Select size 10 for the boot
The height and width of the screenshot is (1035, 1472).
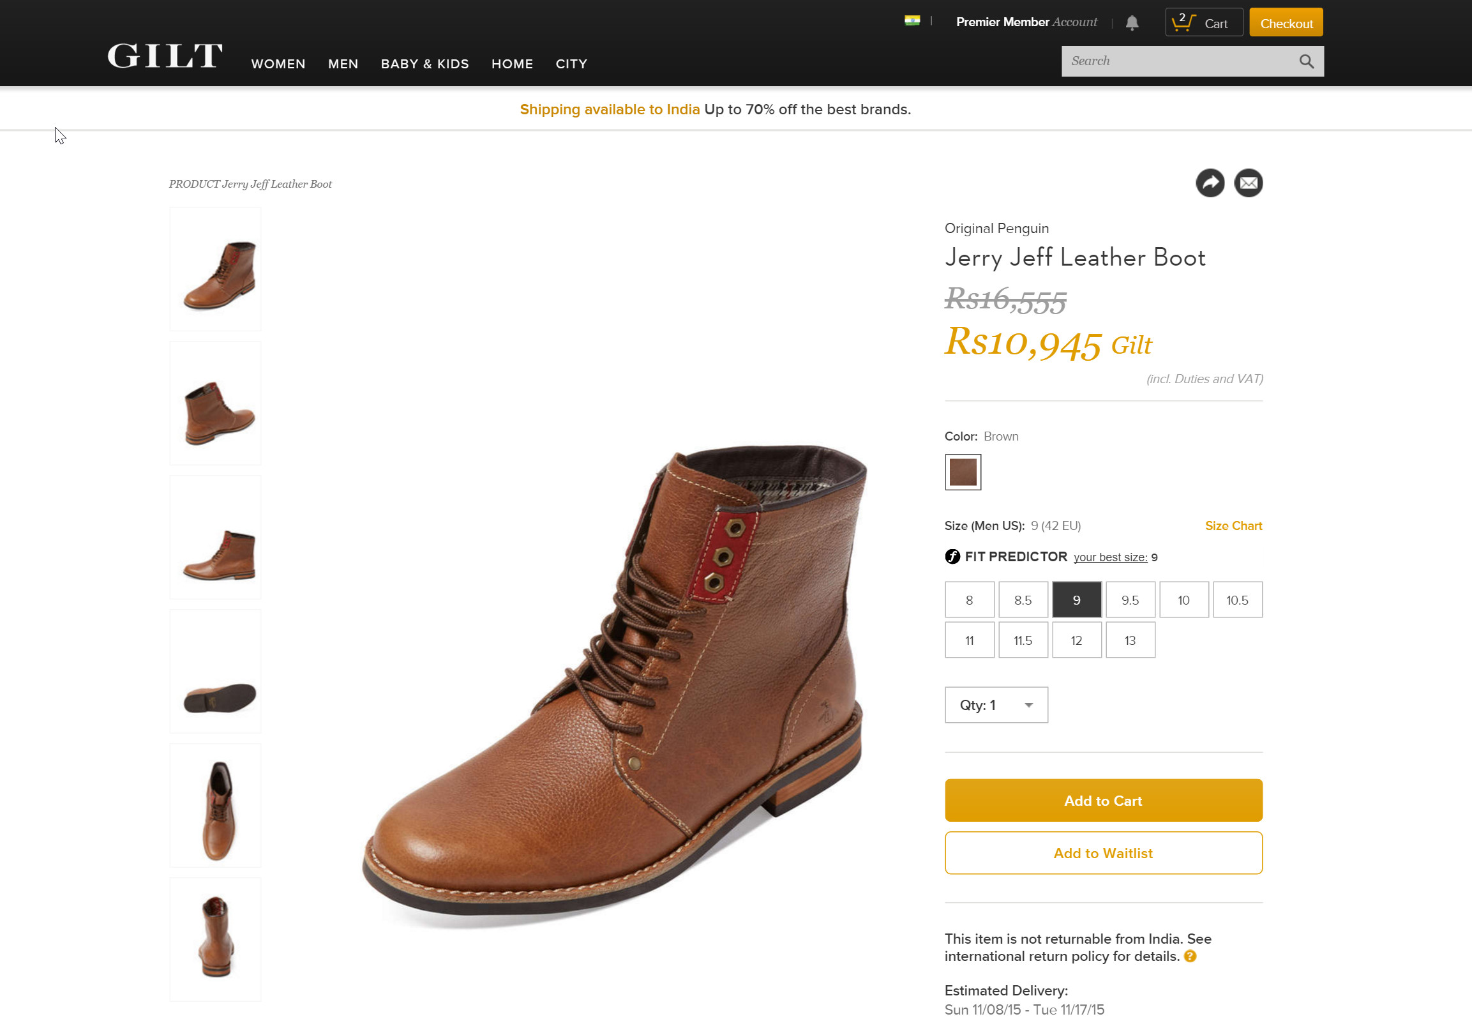click(x=1183, y=600)
